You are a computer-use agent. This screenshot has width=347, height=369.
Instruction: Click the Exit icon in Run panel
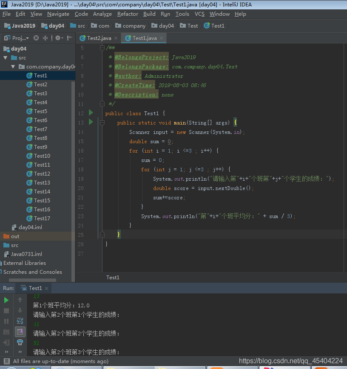pos(6,342)
